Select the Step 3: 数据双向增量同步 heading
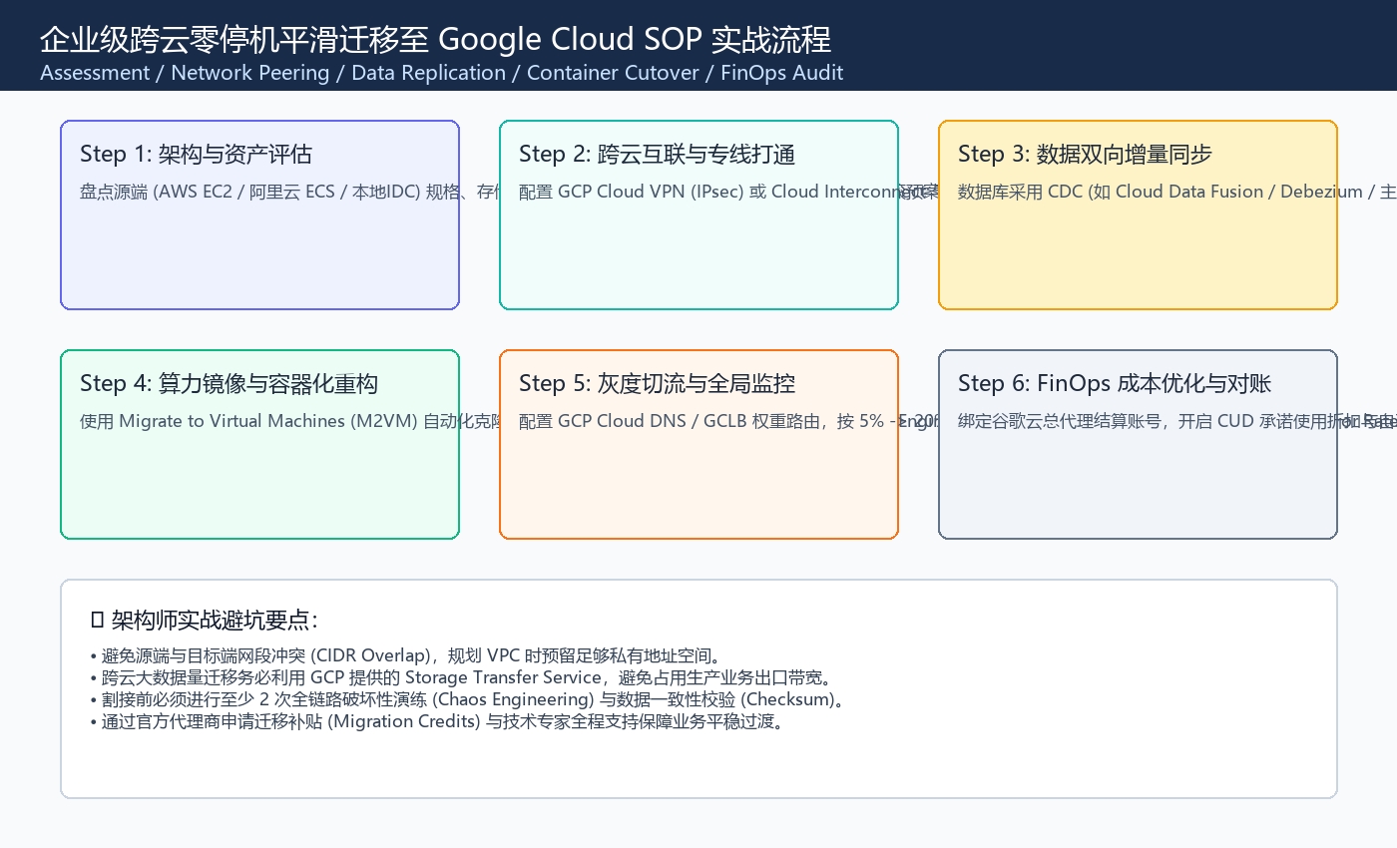The height and width of the screenshot is (848, 1397). click(1085, 154)
